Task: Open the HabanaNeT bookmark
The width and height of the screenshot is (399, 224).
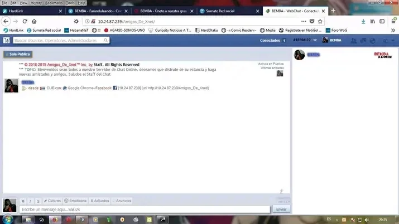Action: (x=76, y=30)
